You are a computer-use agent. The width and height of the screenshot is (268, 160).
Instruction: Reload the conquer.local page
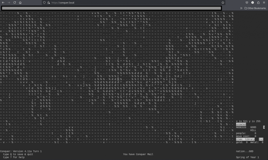click(14, 2)
